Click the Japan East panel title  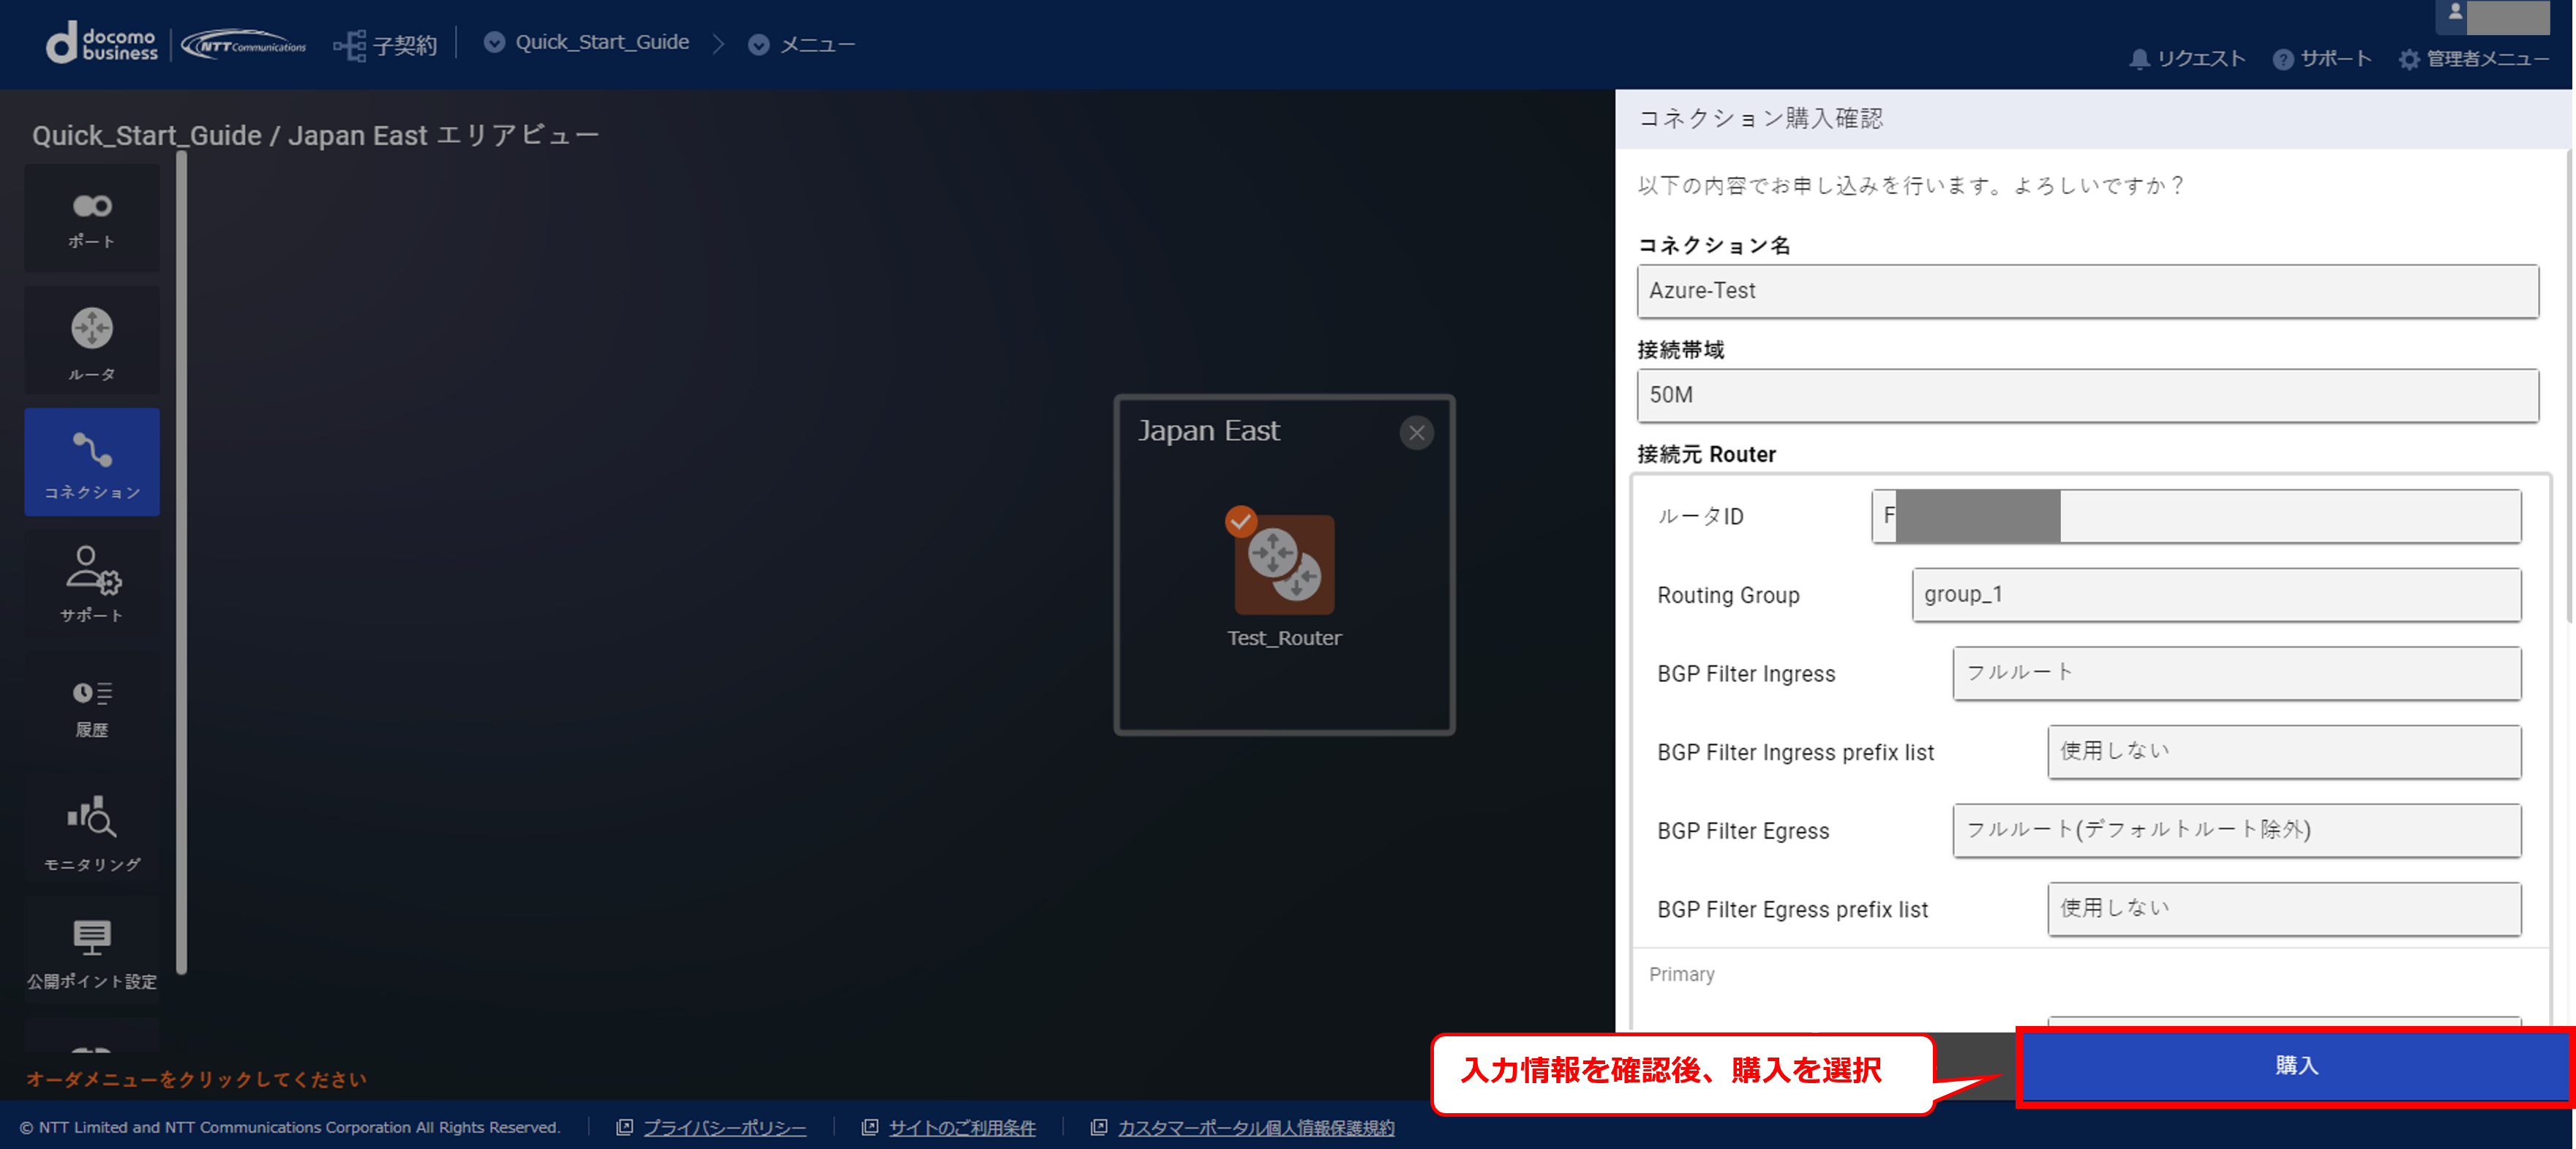pyautogui.click(x=1208, y=431)
